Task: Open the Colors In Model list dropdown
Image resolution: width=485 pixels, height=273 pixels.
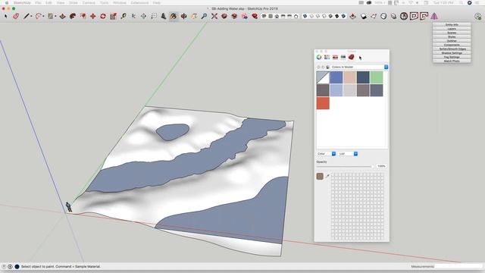Action: [x=358, y=67]
